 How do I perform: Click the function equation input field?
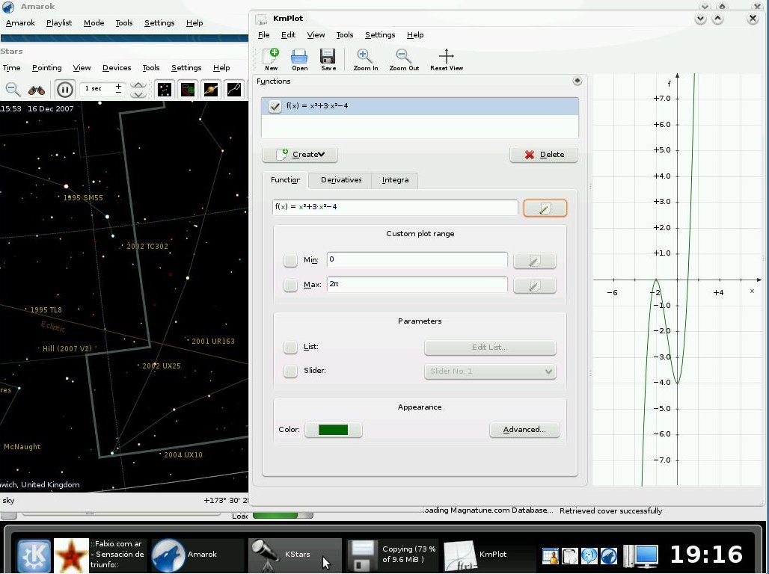pyautogui.click(x=395, y=207)
